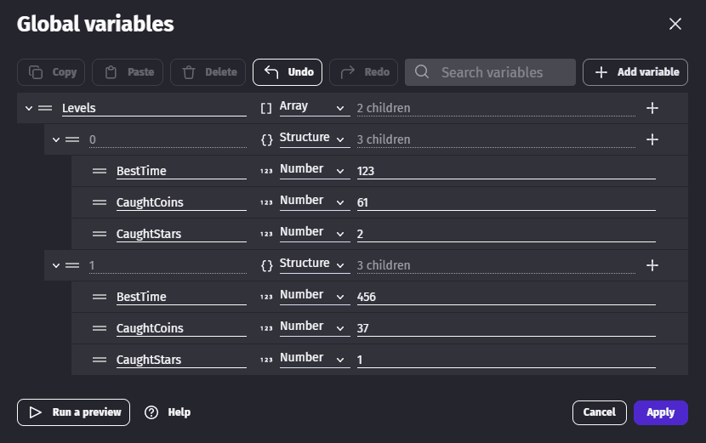Click the drag handle beside Levels
Viewport: 706px width, 443px height.
(x=45, y=108)
